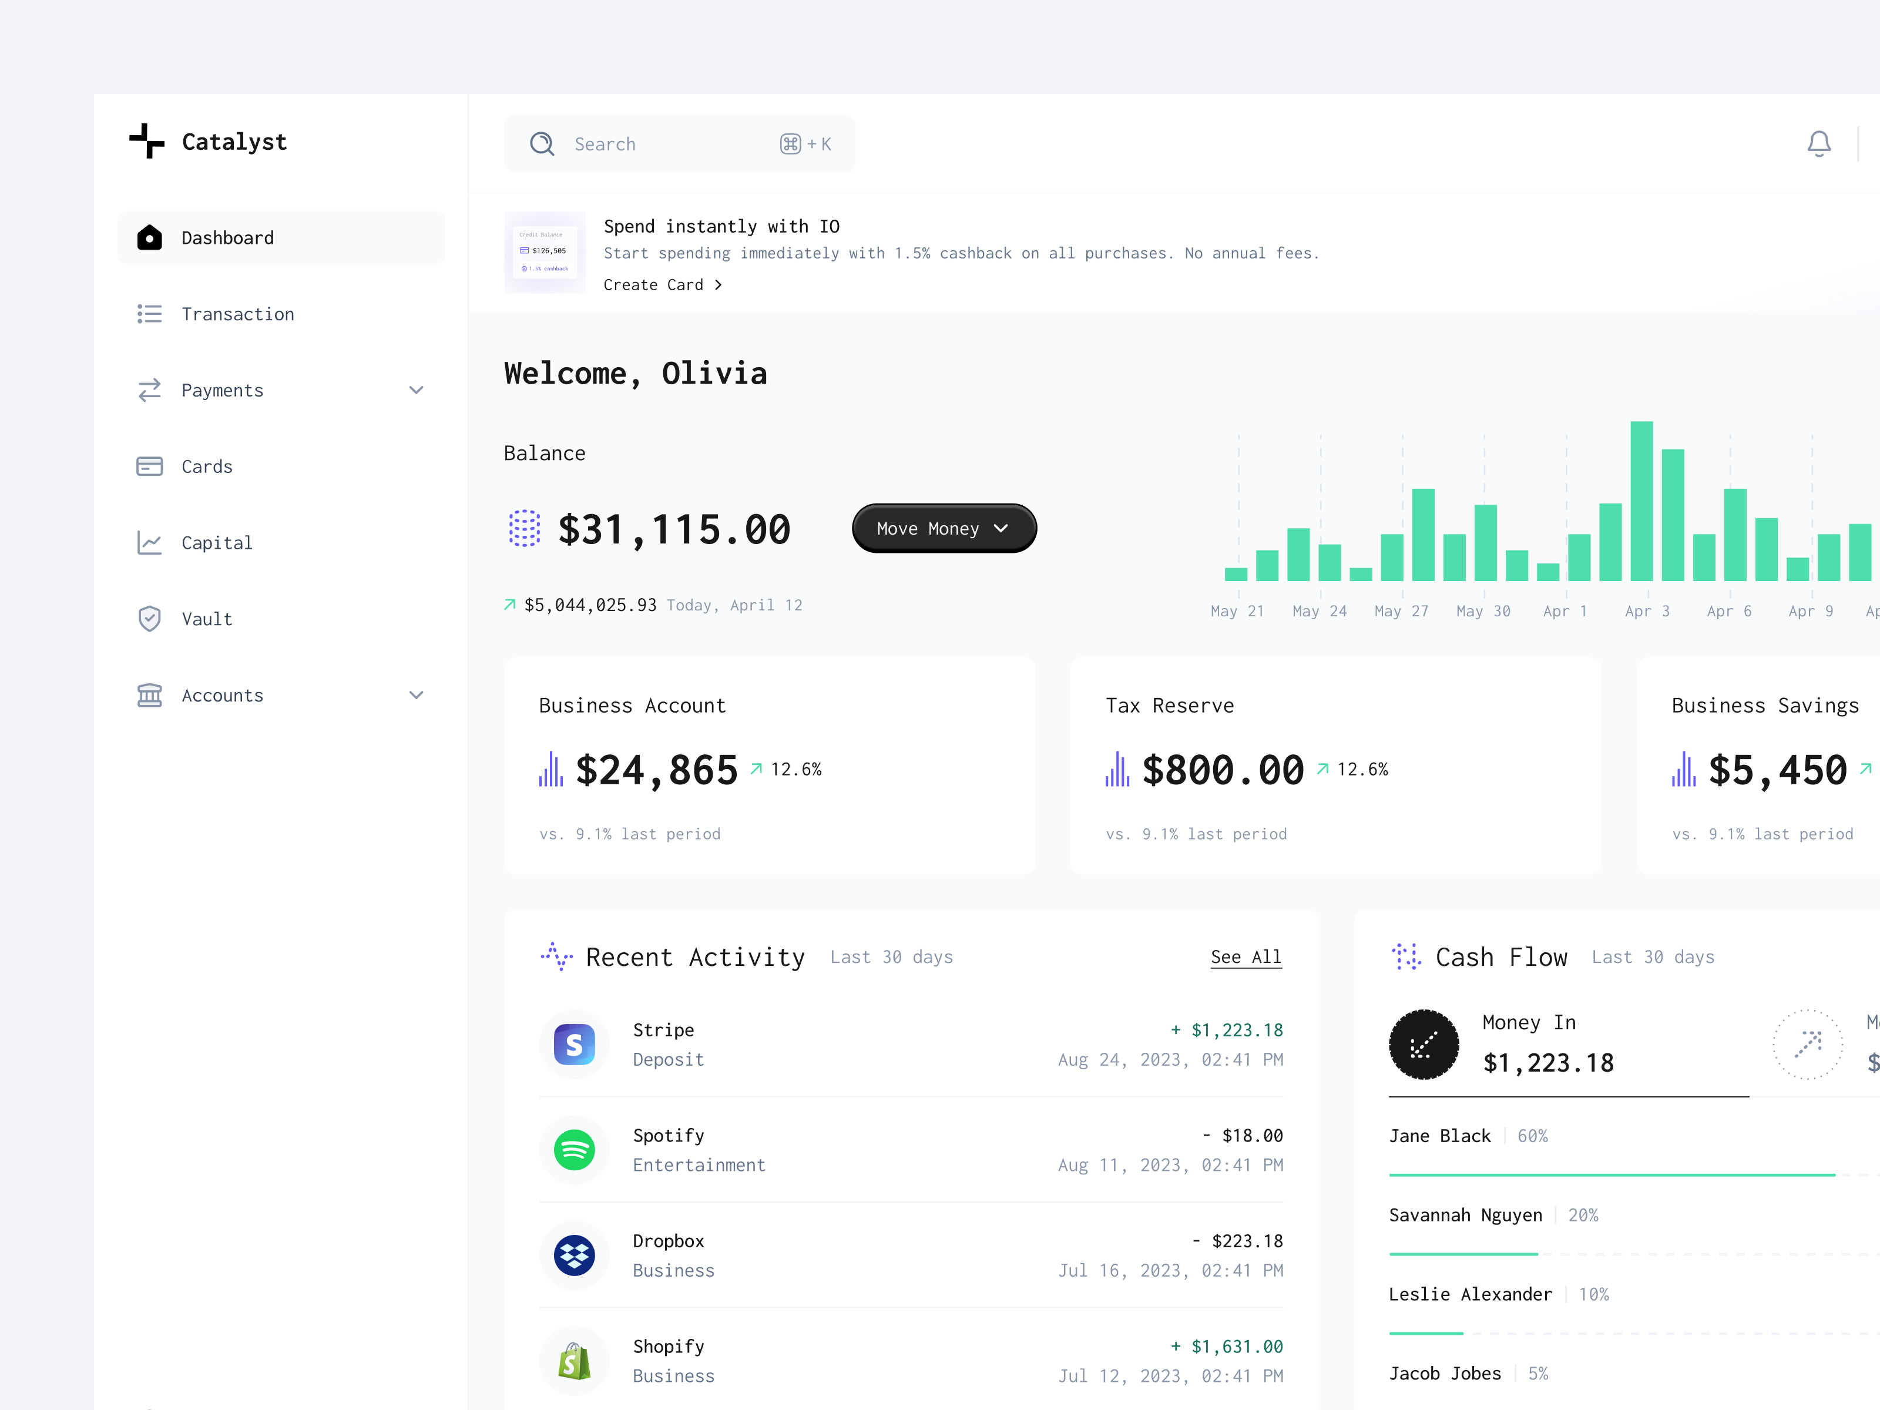Click the search magnifier icon
This screenshot has width=1880, height=1410.
pos(542,143)
